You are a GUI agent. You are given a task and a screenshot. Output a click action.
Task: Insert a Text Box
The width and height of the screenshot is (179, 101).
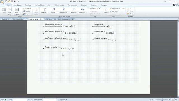(27, 11)
